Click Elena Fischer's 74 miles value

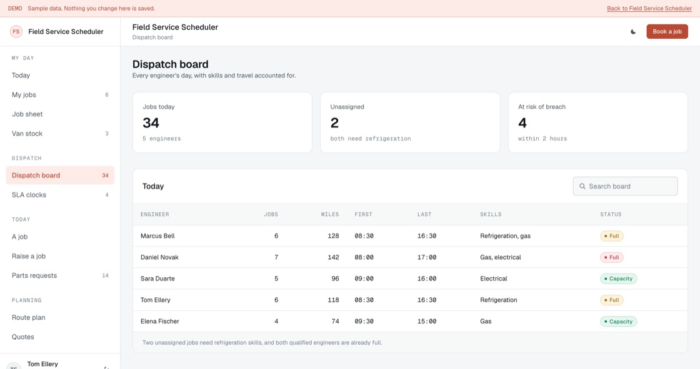[335, 322]
